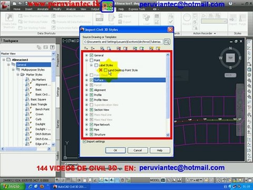Collapse the Point node in dialog

tap(86, 60)
